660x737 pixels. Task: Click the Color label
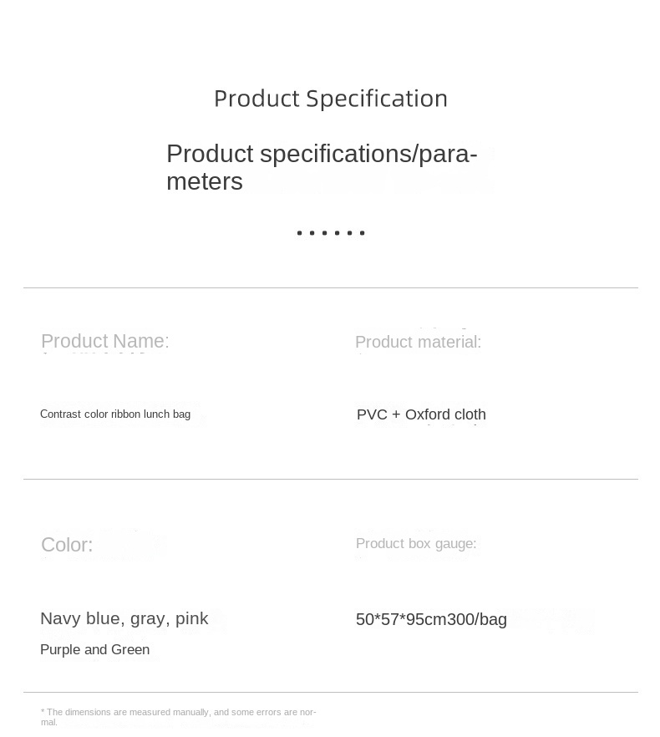67,545
